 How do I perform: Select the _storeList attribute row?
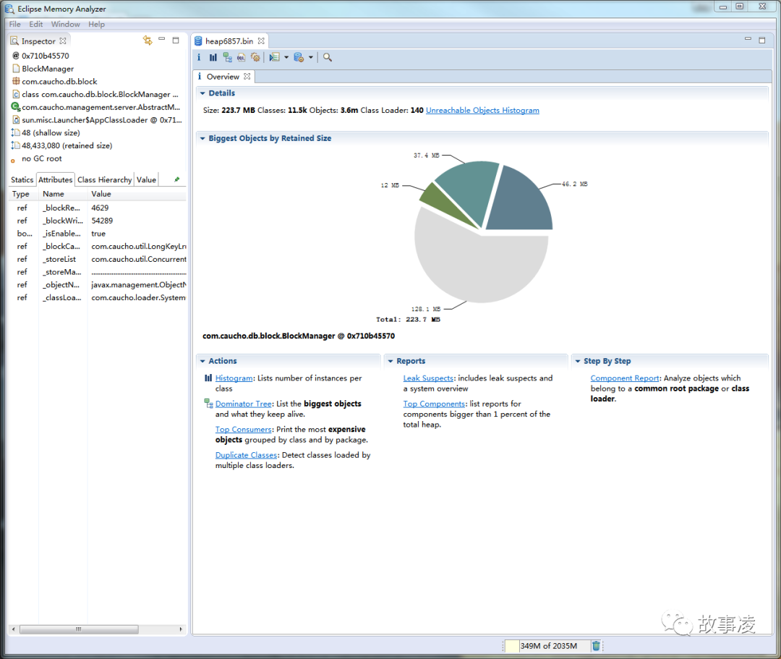(x=98, y=259)
